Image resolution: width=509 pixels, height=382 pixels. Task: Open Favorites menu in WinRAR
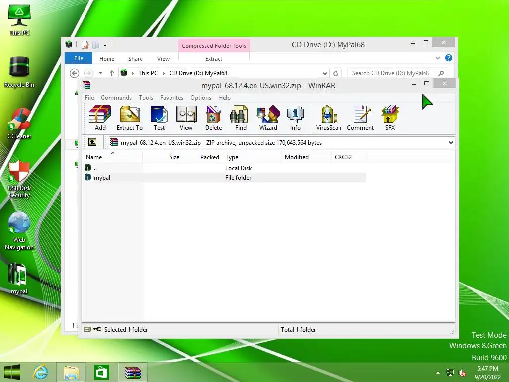tap(171, 98)
